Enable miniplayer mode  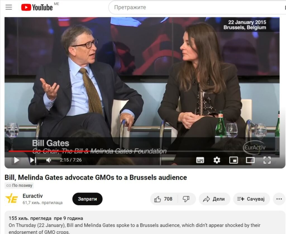[x=233, y=160]
